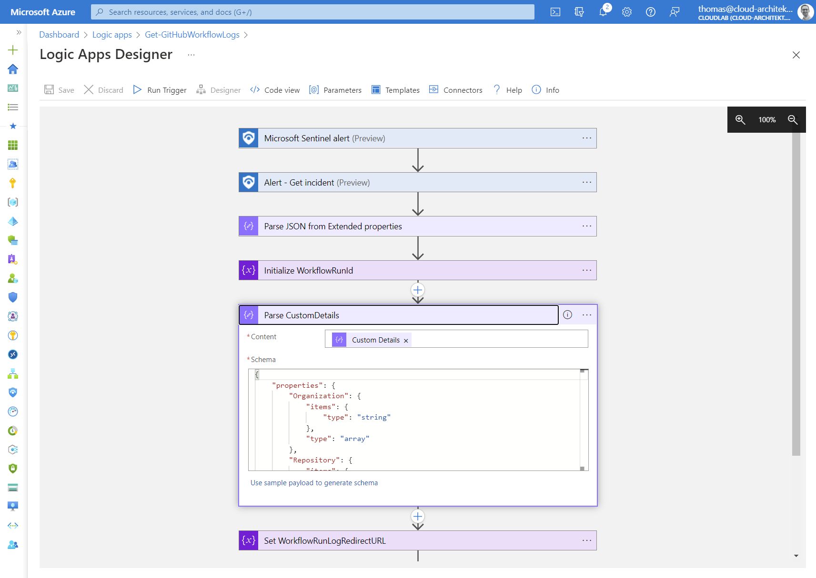Image resolution: width=816 pixels, height=578 pixels.
Task: Open the blue shield icon in sidebar
Action: coord(13,297)
